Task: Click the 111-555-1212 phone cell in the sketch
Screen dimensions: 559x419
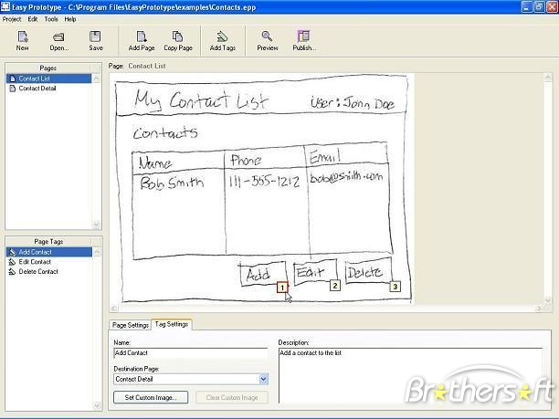Action: [x=264, y=182]
